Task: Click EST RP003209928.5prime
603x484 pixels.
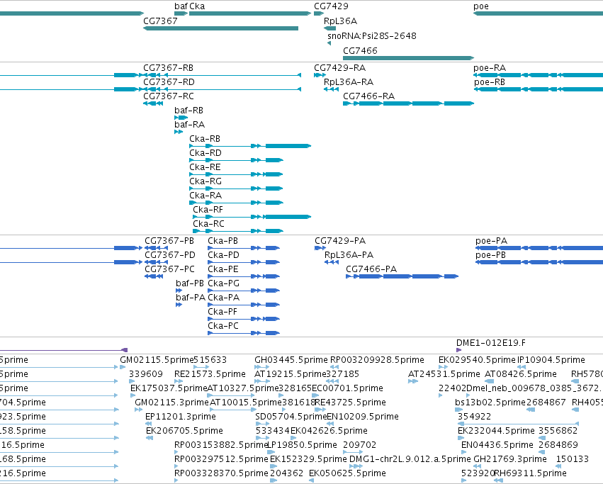Action: coord(377,360)
